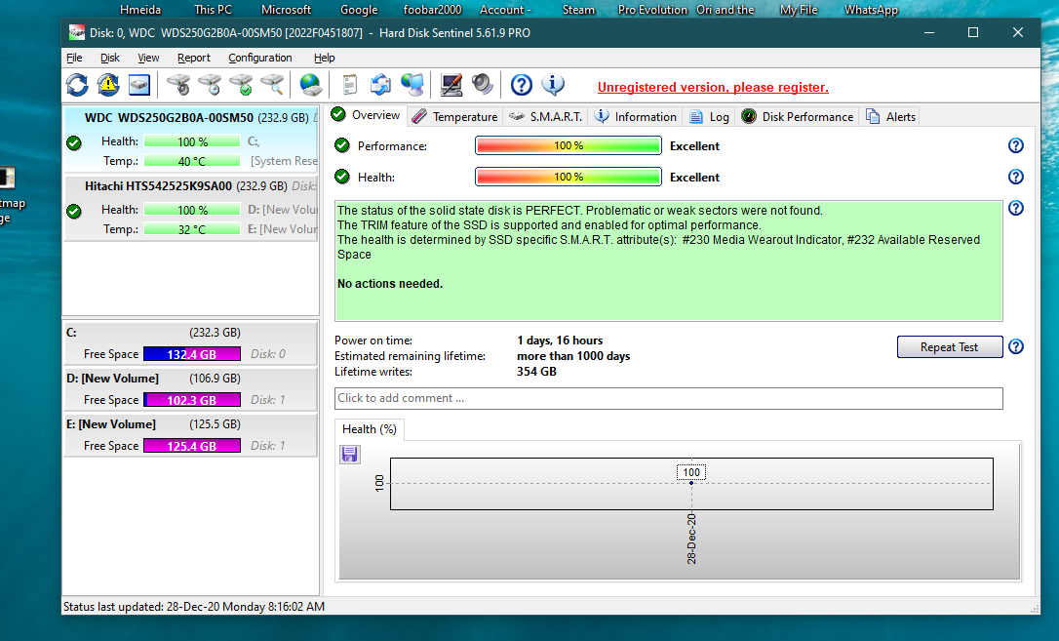Click the Hitachi disk 32 °C temperature bar
This screenshot has width=1059, height=641.
pos(192,229)
